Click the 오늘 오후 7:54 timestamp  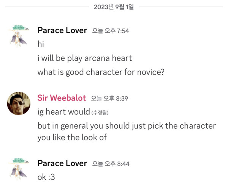(111, 31)
